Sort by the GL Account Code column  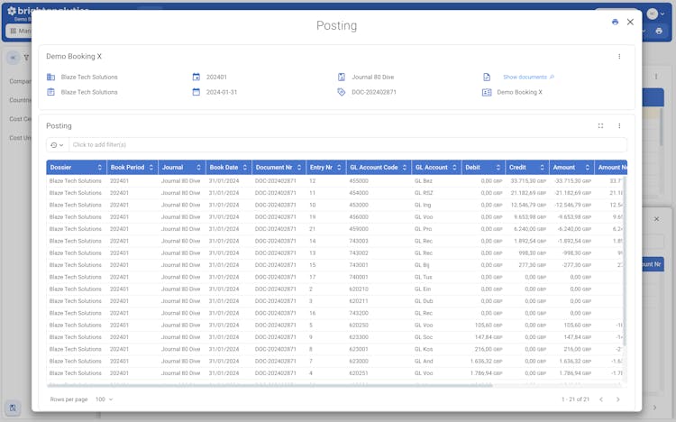pos(378,168)
